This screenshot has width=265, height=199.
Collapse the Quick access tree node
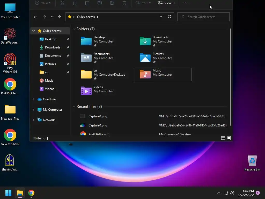pos(33,31)
